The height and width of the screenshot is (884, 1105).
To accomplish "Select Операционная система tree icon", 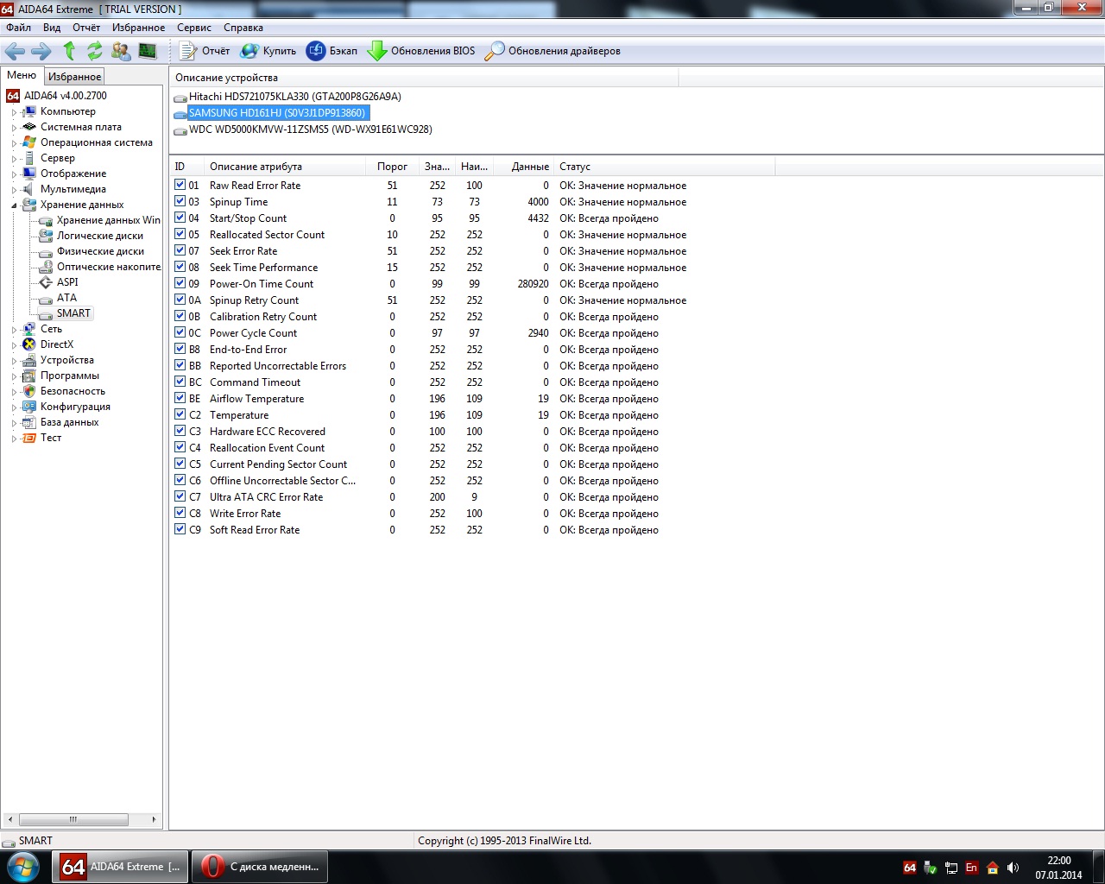I will click(x=29, y=142).
